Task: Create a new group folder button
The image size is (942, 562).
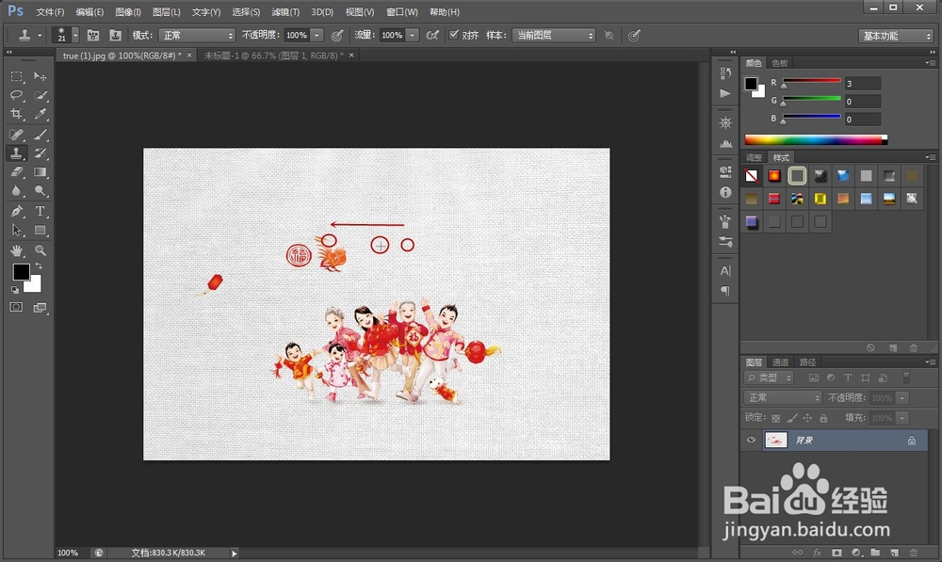Action: pyautogui.click(x=875, y=553)
